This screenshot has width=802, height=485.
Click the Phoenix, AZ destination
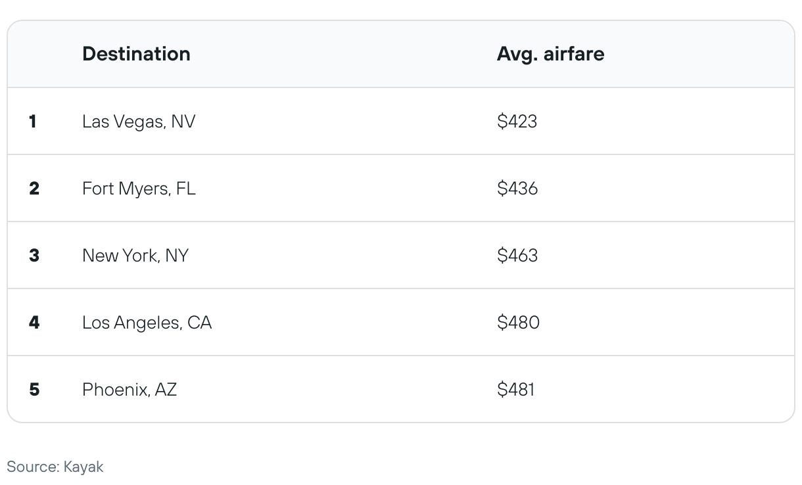130,390
